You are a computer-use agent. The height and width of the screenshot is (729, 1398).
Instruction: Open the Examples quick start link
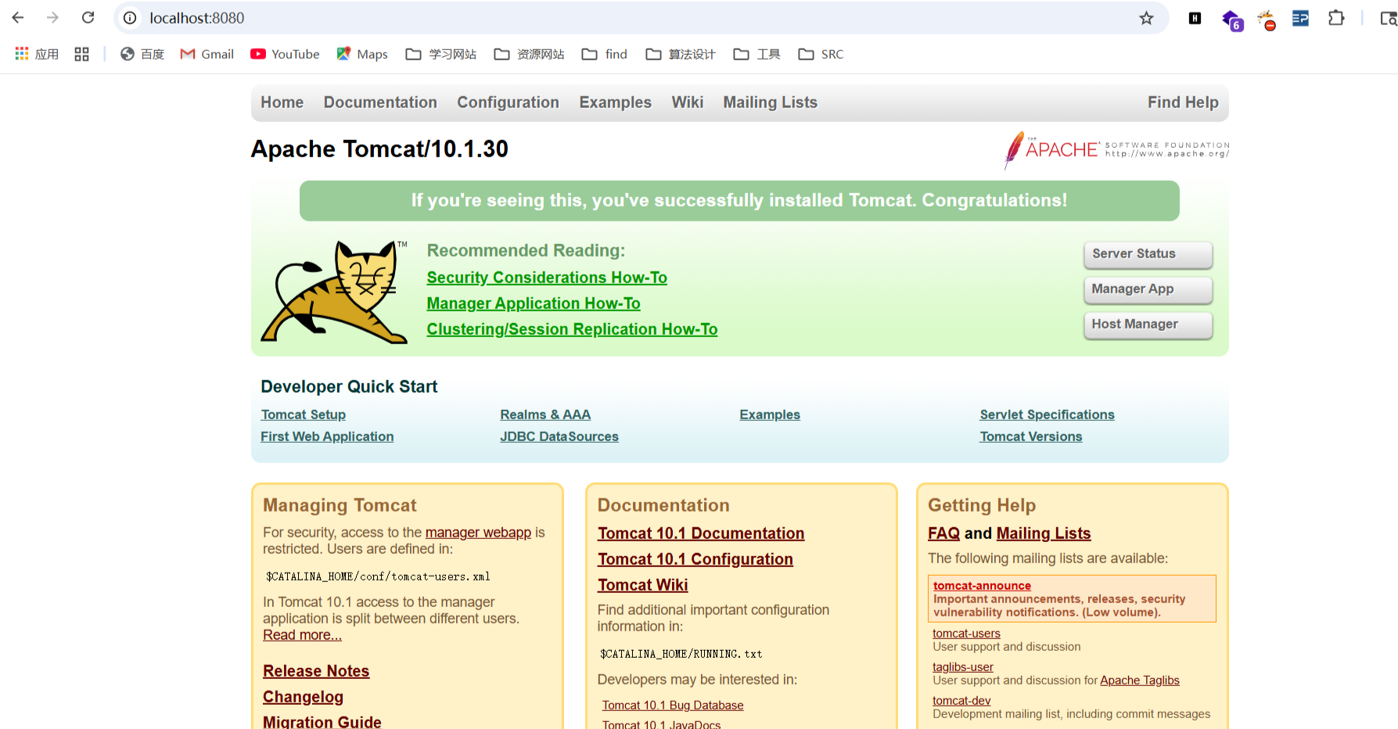coord(770,415)
